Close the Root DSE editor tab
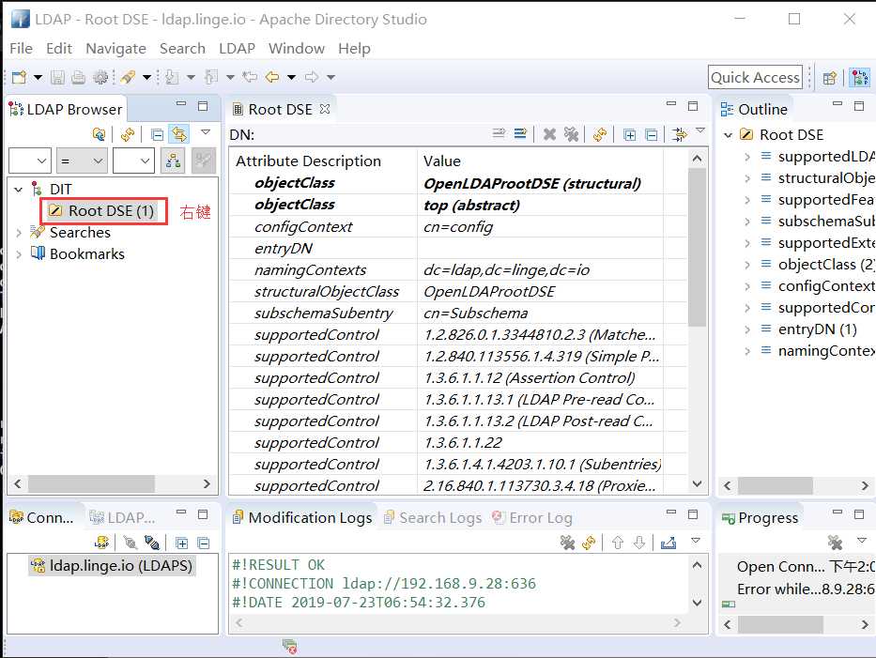This screenshot has height=658, width=876. tap(325, 109)
